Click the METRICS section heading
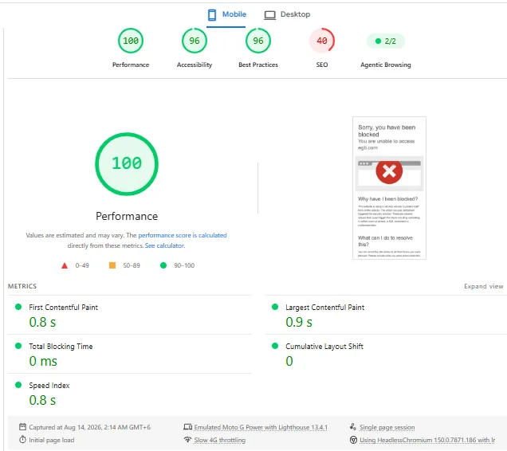Image resolution: width=507 pixels, height=451 pixels. (22, 286)
